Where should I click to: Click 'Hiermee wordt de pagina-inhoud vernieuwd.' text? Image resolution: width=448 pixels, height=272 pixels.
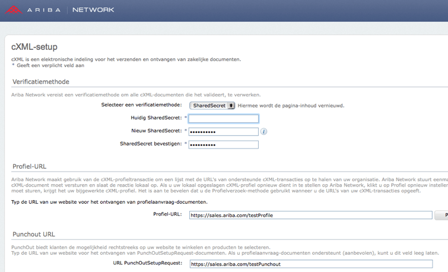click(291, 106)
